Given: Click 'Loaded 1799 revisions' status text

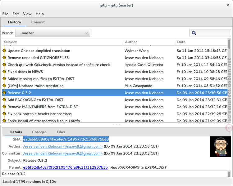Looking at the screenshot, I should pyautogui.click(x=29, y=182).
